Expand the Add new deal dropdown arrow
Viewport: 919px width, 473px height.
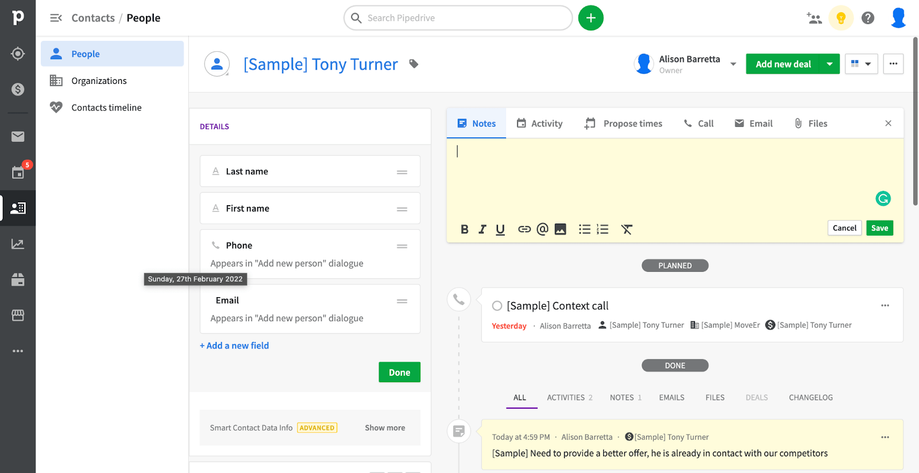[x=830, y=64]
